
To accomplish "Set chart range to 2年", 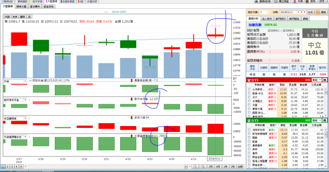I will [x=233, y=167].
